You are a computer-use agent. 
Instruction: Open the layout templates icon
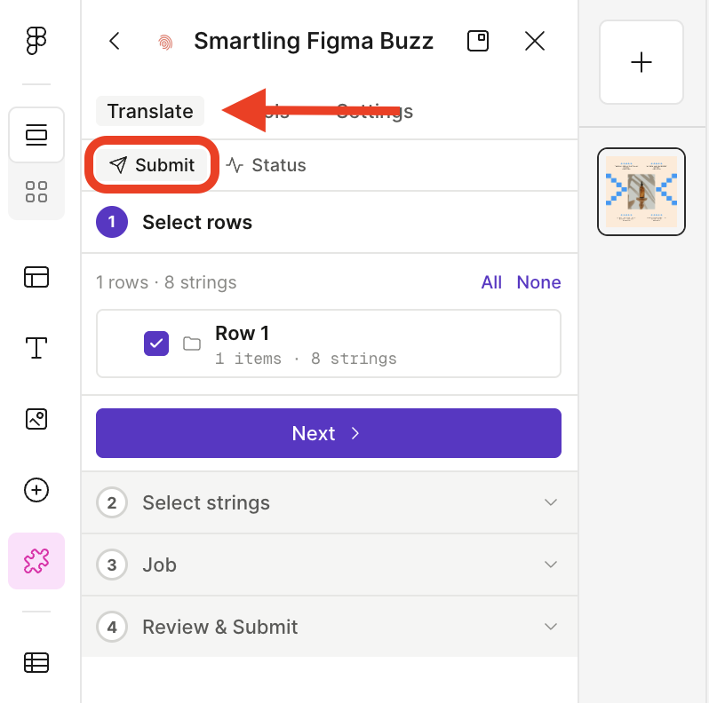point(36,277)
